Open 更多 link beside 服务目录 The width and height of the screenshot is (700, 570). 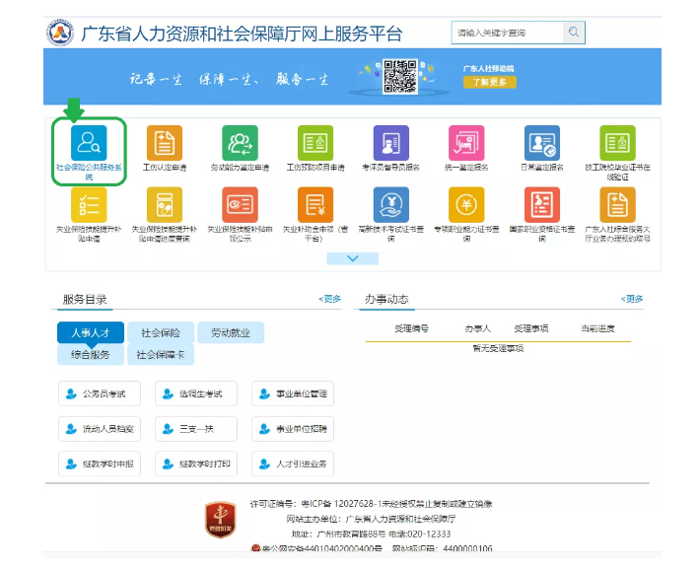tap(330, 299)
